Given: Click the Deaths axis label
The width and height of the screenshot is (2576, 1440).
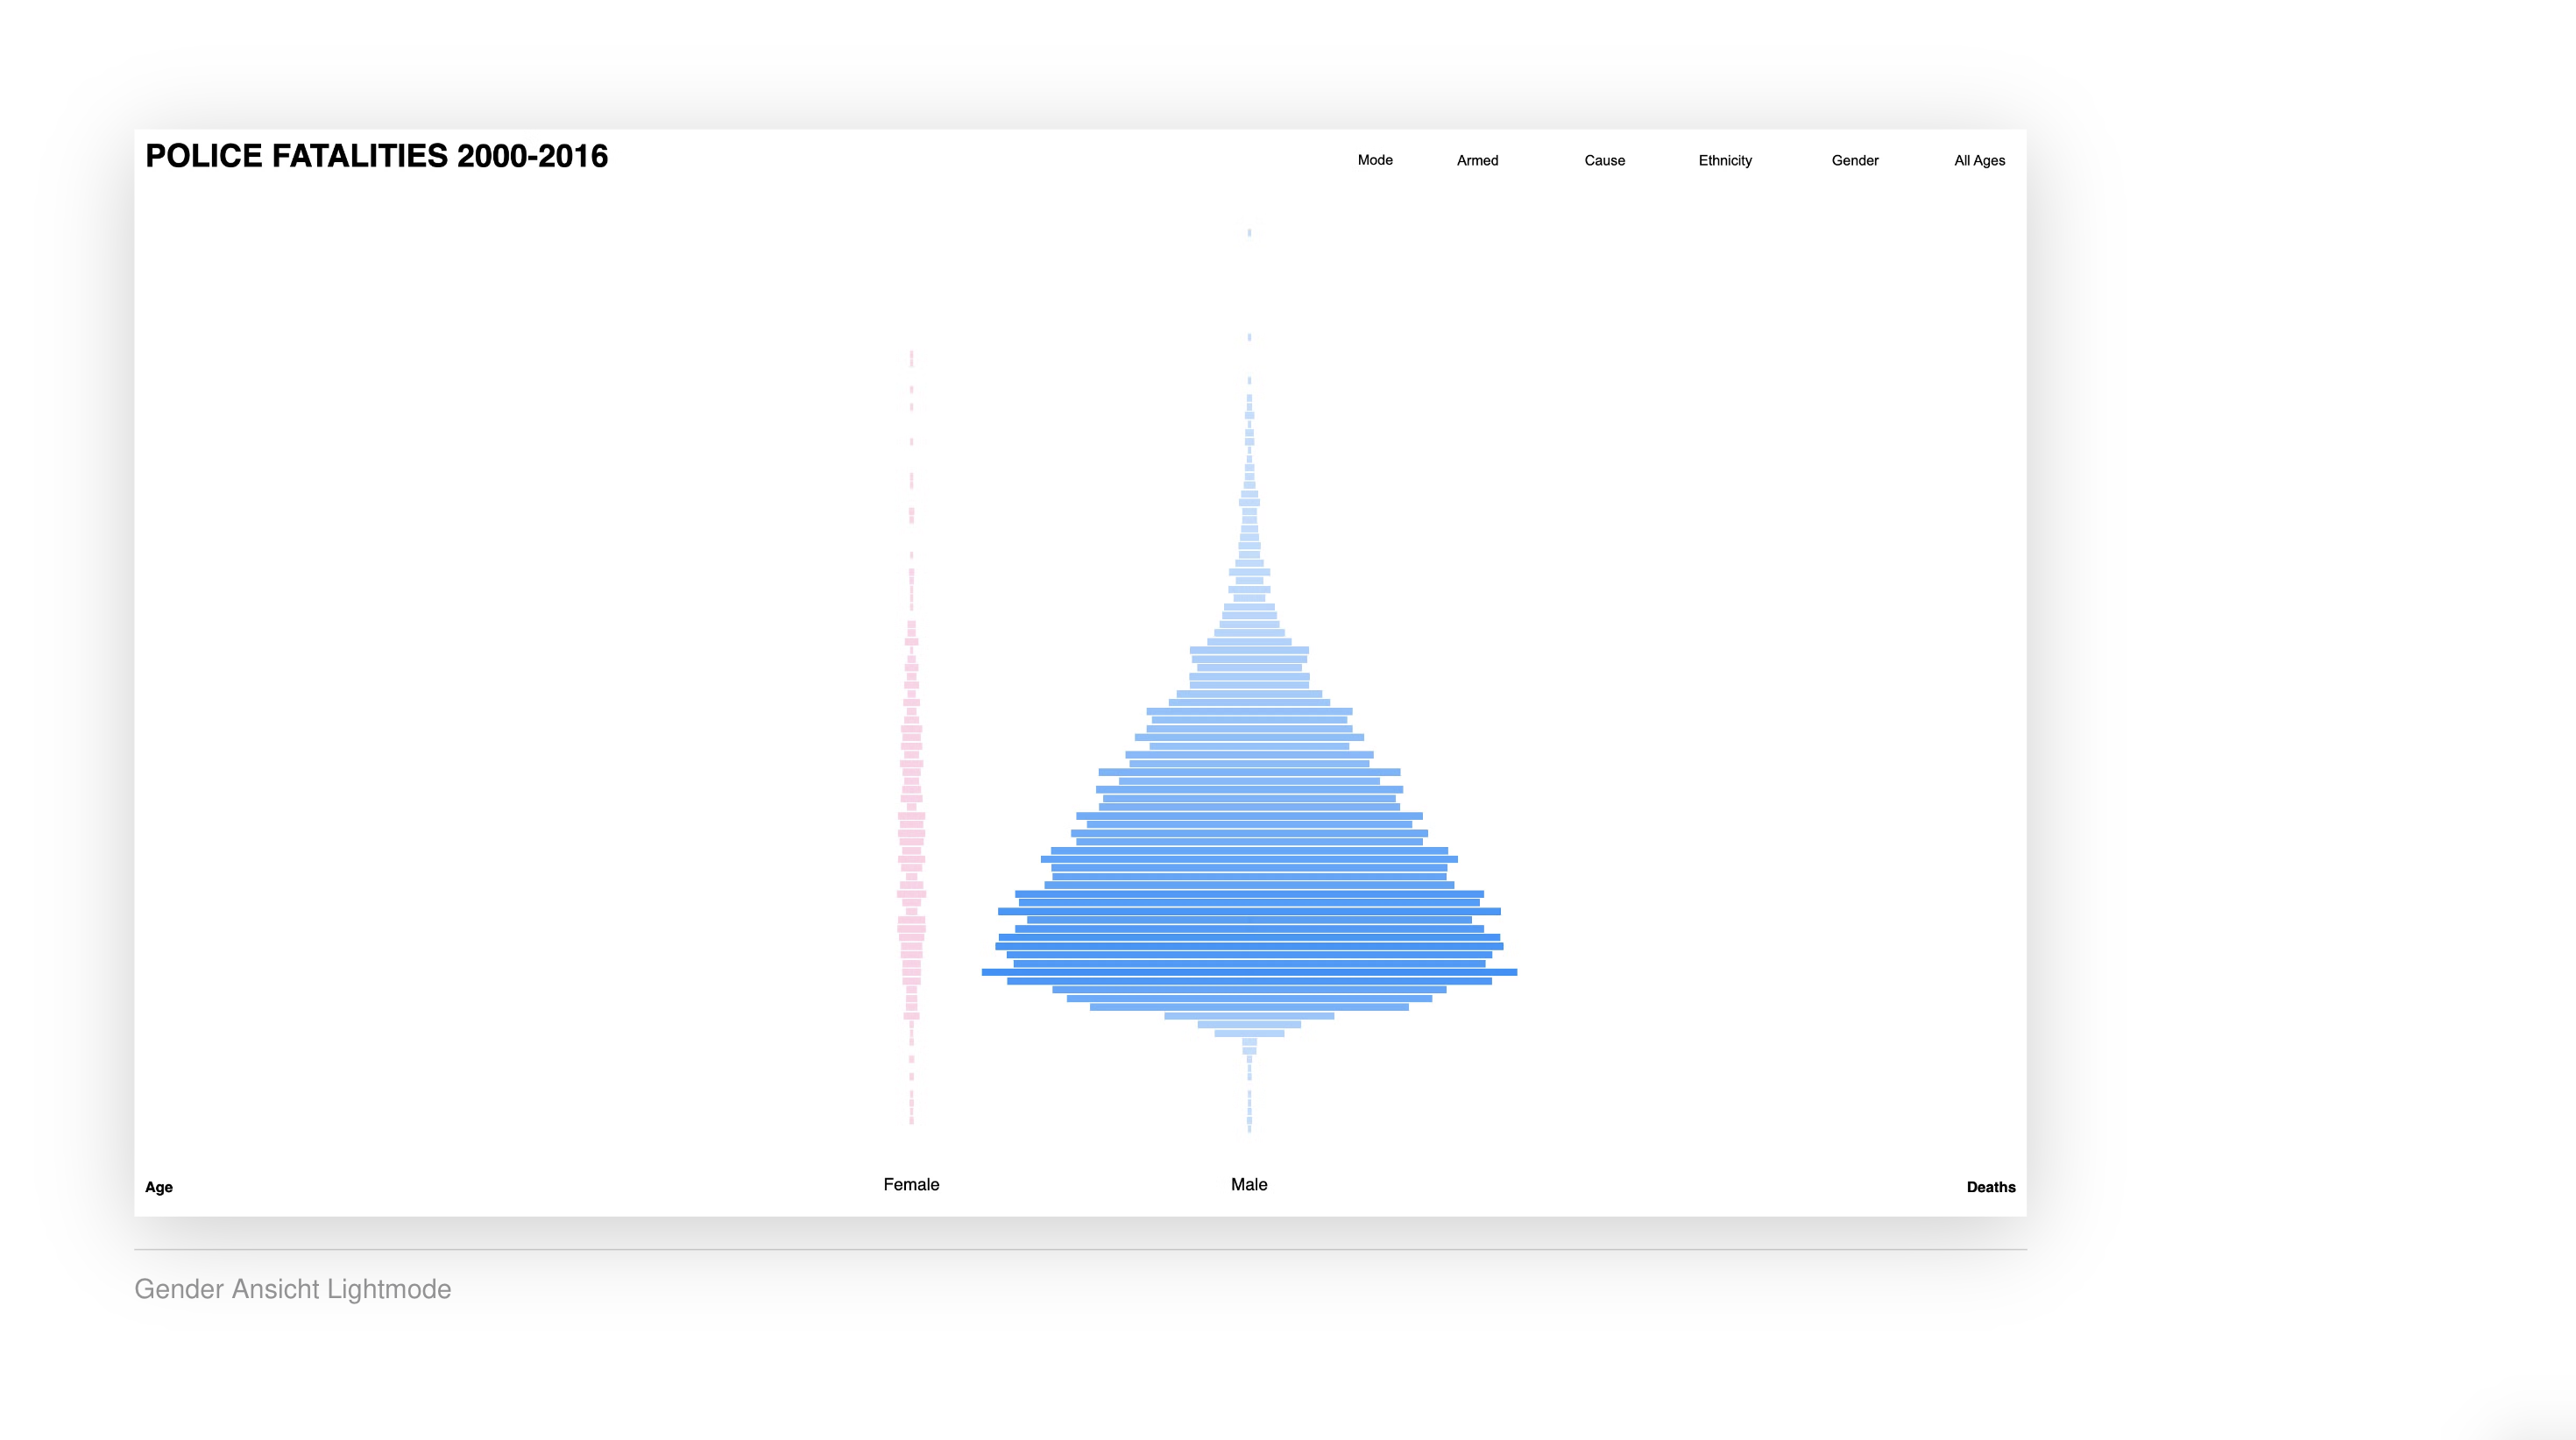Looking at the screenshot, I should pyautogui.click(x=1990, y=1187).
